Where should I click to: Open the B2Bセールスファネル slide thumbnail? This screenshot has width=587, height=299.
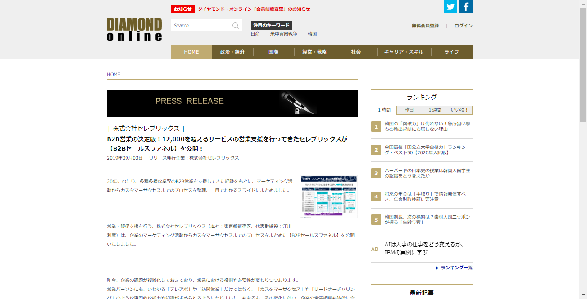(329, 196)
